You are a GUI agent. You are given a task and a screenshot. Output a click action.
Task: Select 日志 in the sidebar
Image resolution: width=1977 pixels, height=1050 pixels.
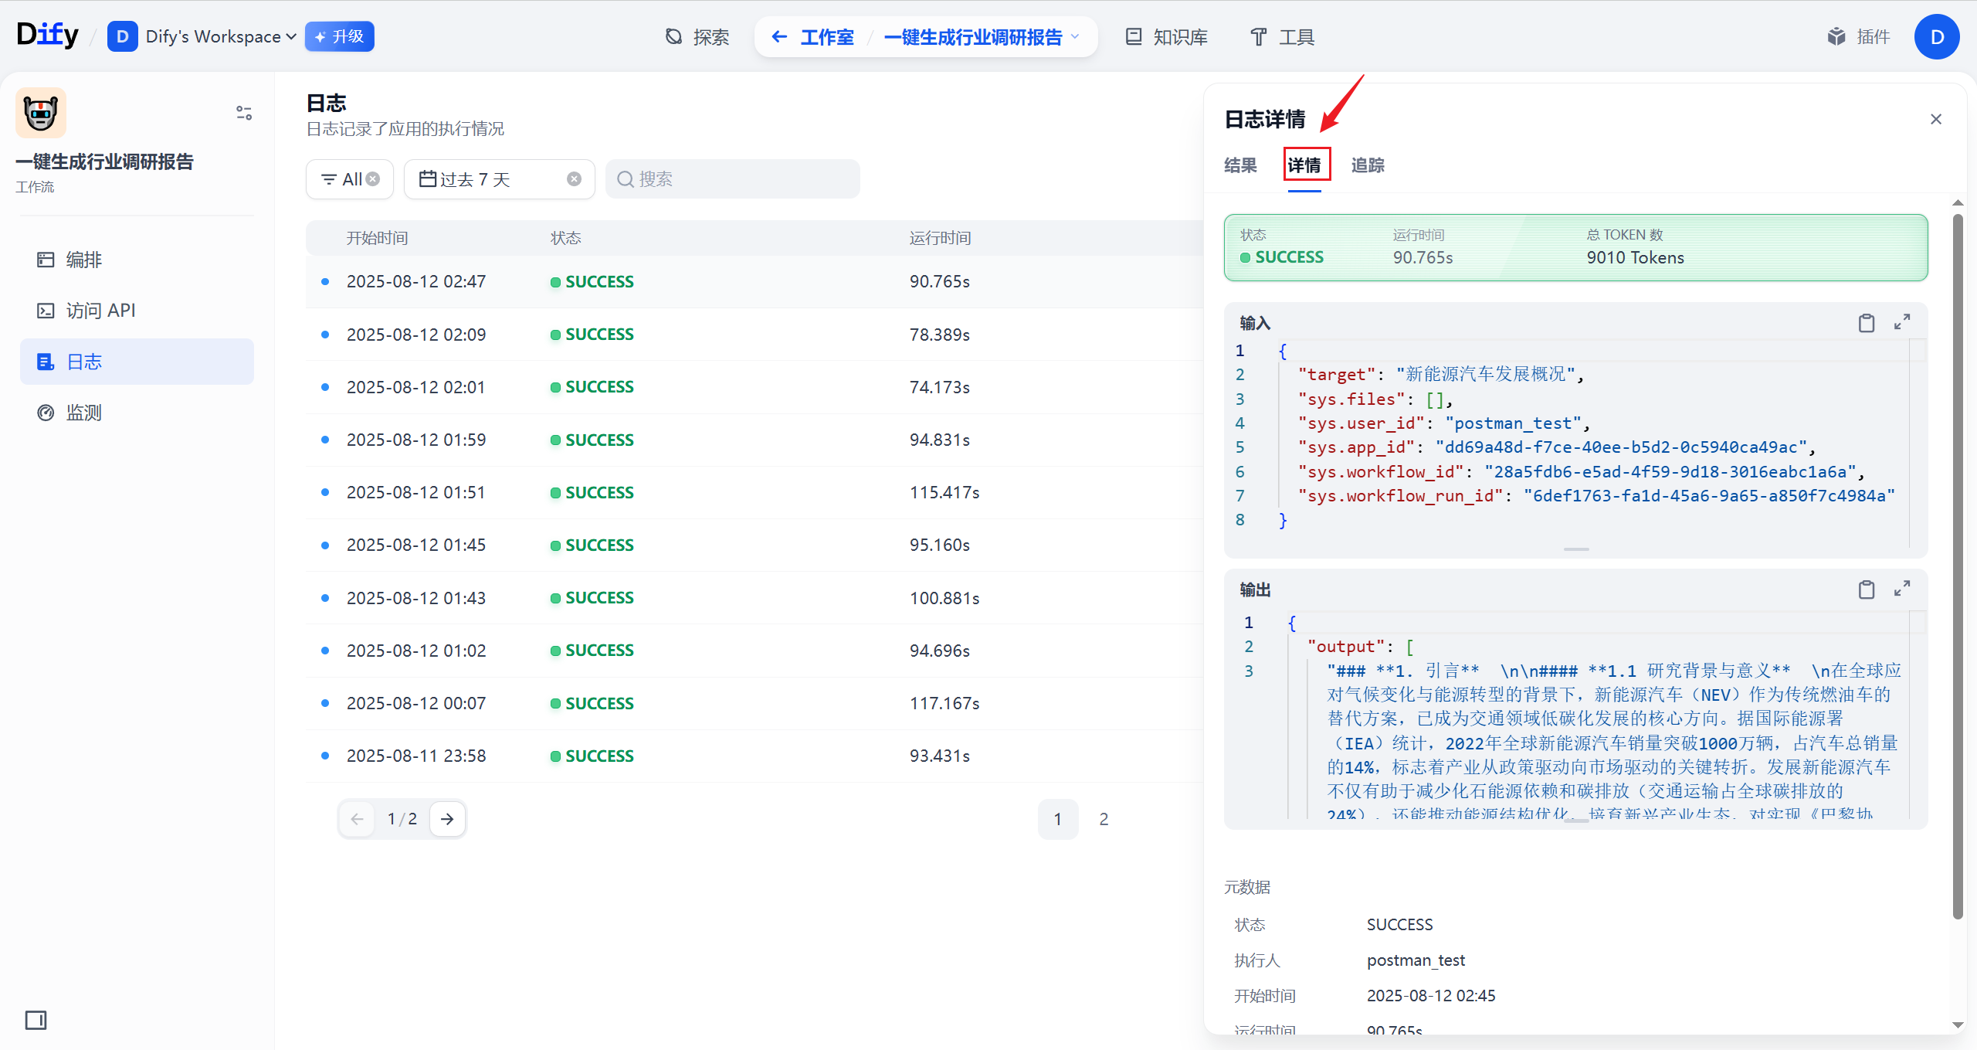(137, 362)
